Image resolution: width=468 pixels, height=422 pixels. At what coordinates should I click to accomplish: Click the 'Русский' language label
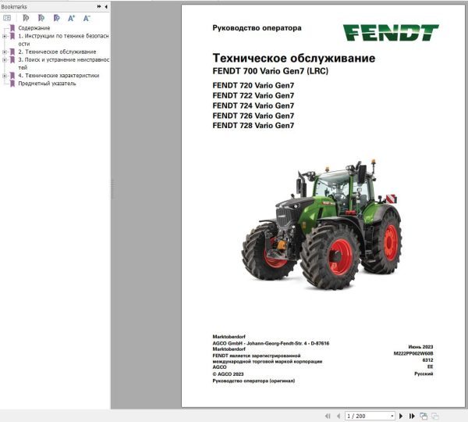tap(424, 374)
